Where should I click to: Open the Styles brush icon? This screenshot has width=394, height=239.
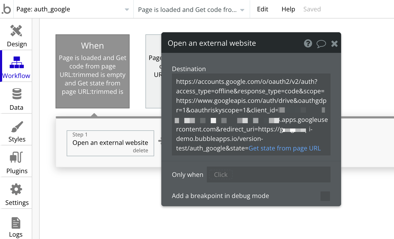[17, 127]
